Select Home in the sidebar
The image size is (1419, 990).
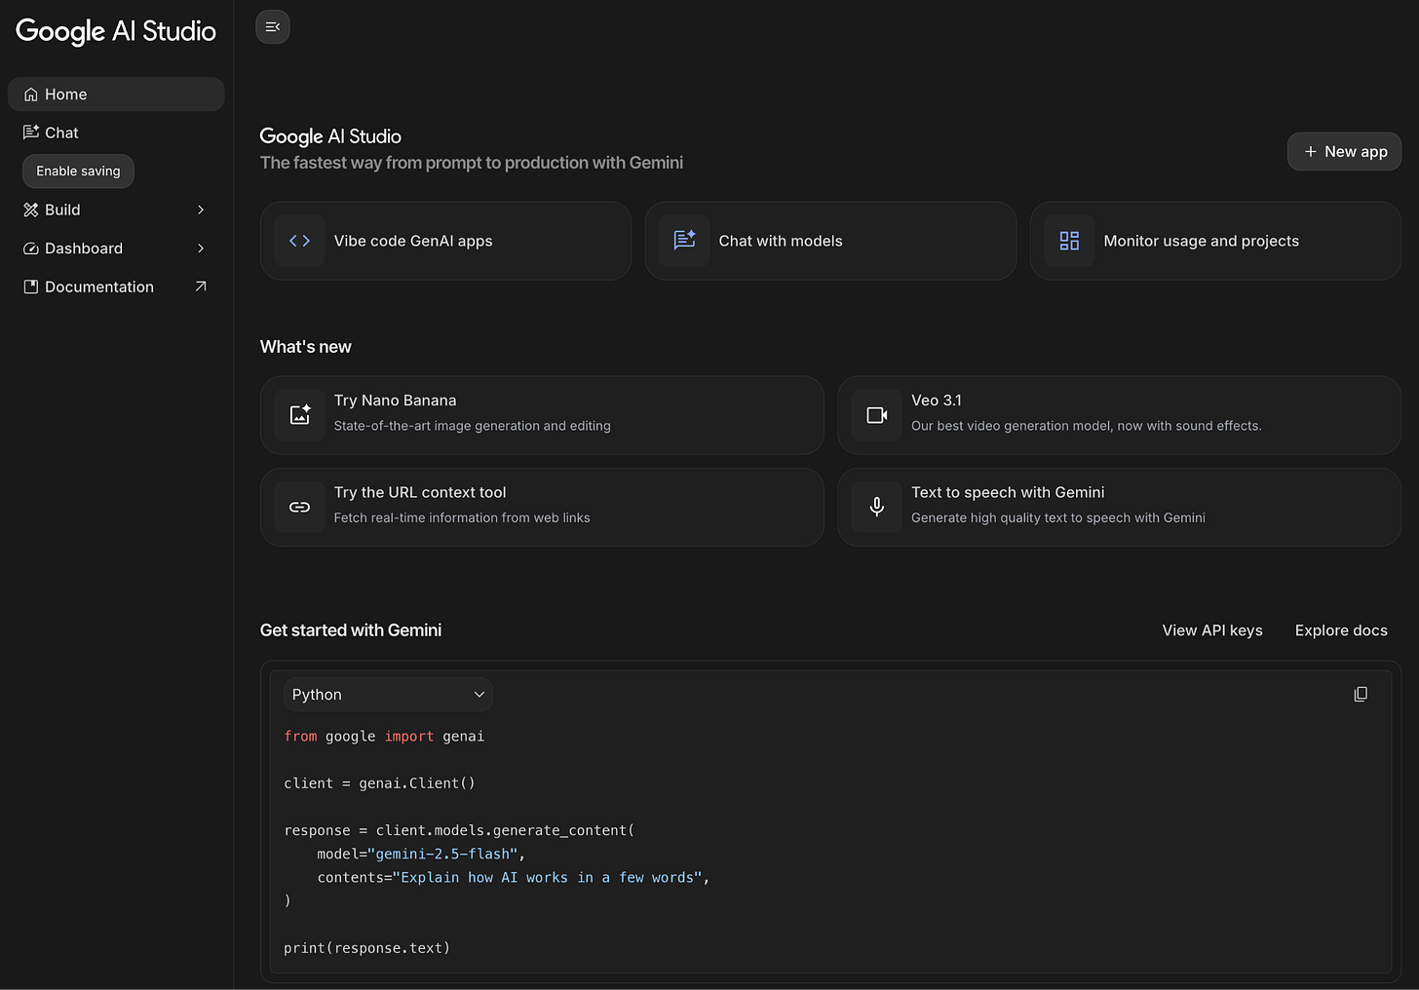pos(116,95)
